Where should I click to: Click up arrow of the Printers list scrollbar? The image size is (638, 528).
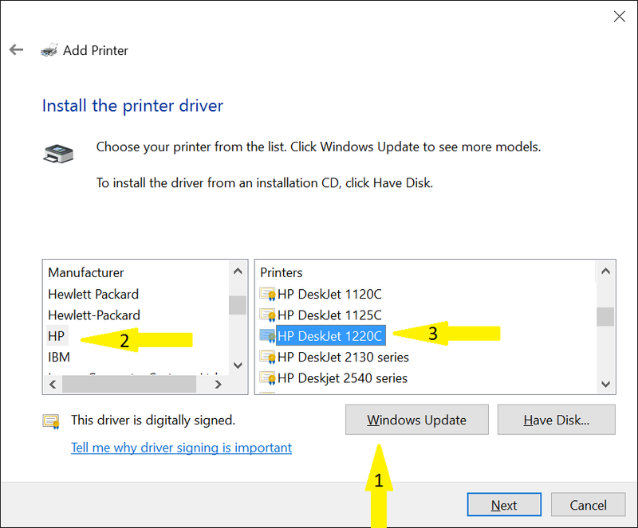(605, 271)
